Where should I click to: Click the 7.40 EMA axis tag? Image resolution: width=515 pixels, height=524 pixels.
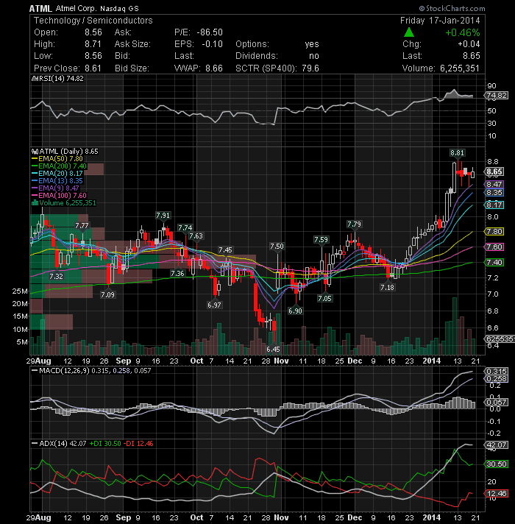[494, 263]
